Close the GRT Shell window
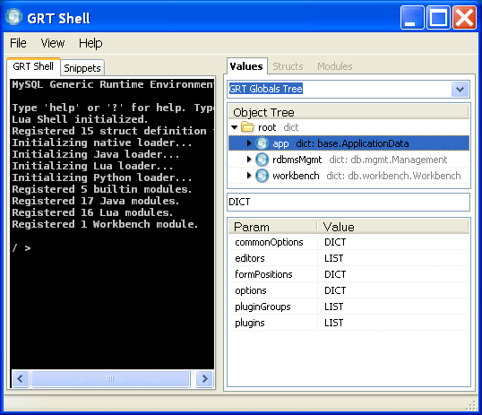This screenshot has width=482, height=415. 464,18
